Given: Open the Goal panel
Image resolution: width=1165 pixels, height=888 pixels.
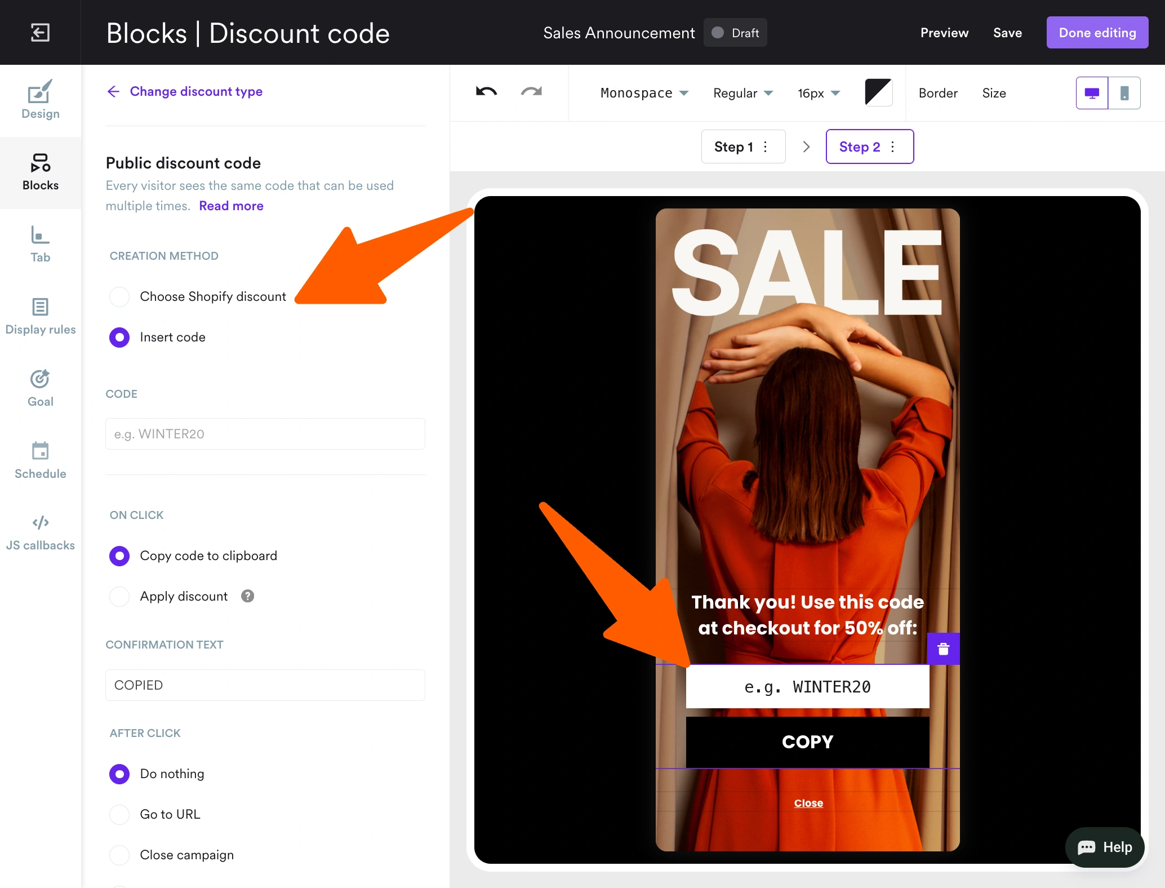Looking at the screenshot, I should (40, 387).
